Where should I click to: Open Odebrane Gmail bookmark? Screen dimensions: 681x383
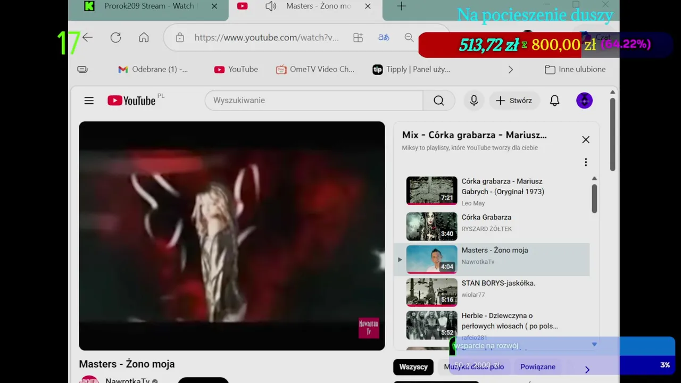pos(153,69)
